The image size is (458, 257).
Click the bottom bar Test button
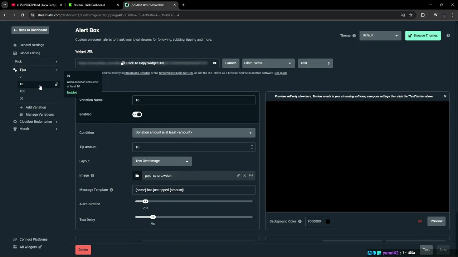(426, 250)
